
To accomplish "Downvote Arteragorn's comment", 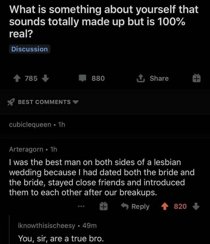I will pos(197,206).
